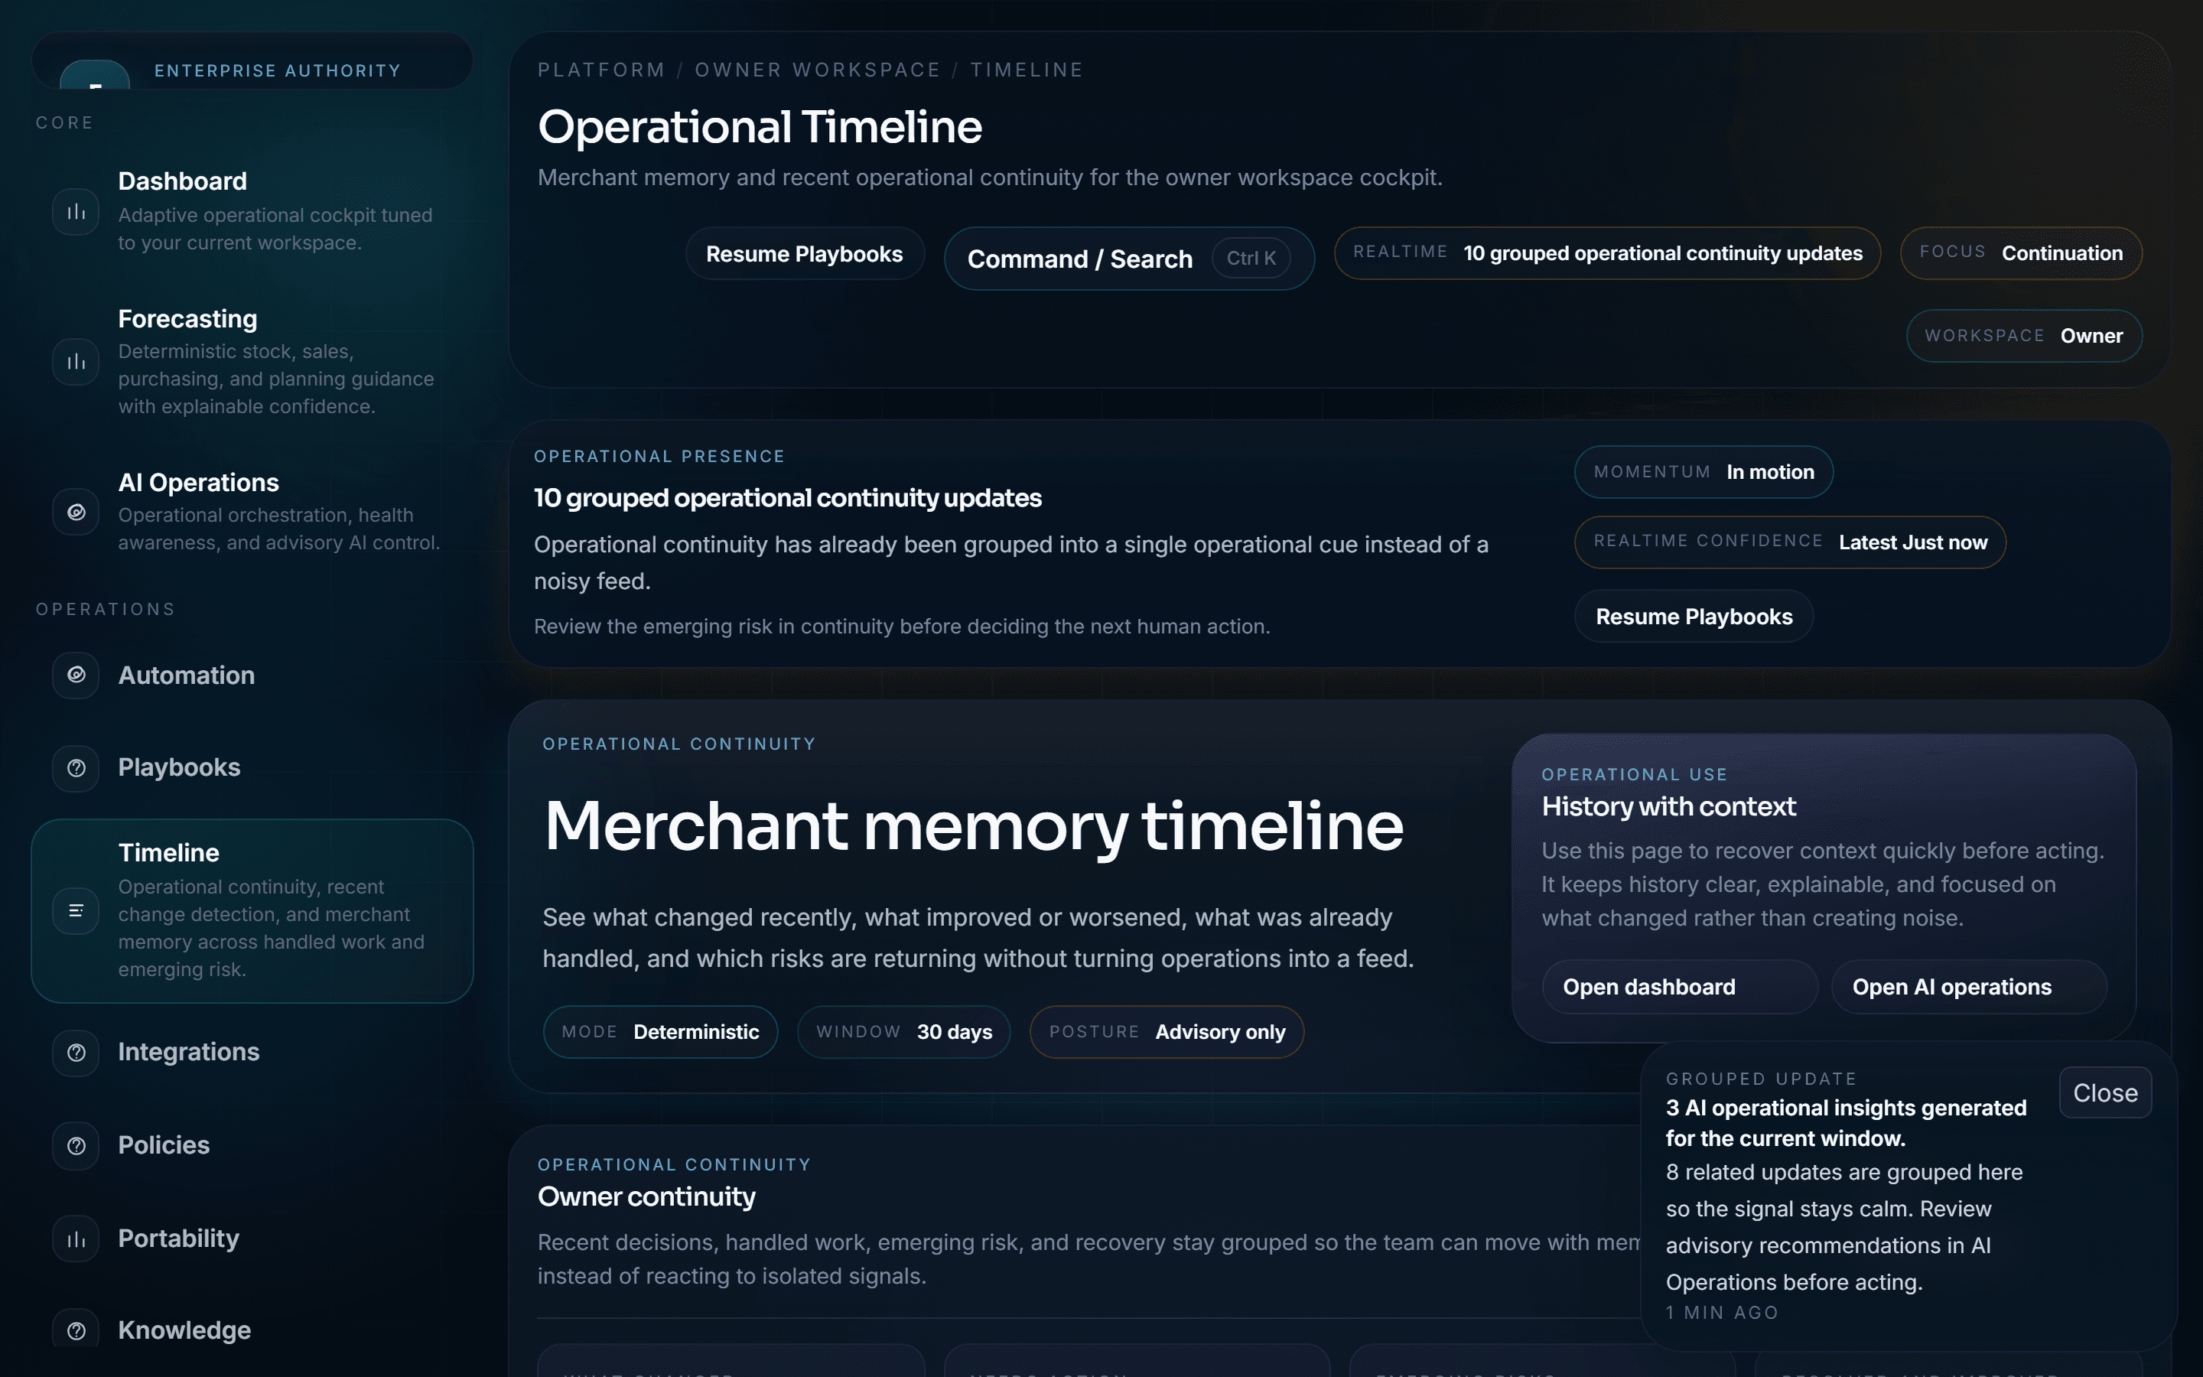Click the Mode Deterministic chip
The image size is (2203, 1377).
coord(660,1032)
